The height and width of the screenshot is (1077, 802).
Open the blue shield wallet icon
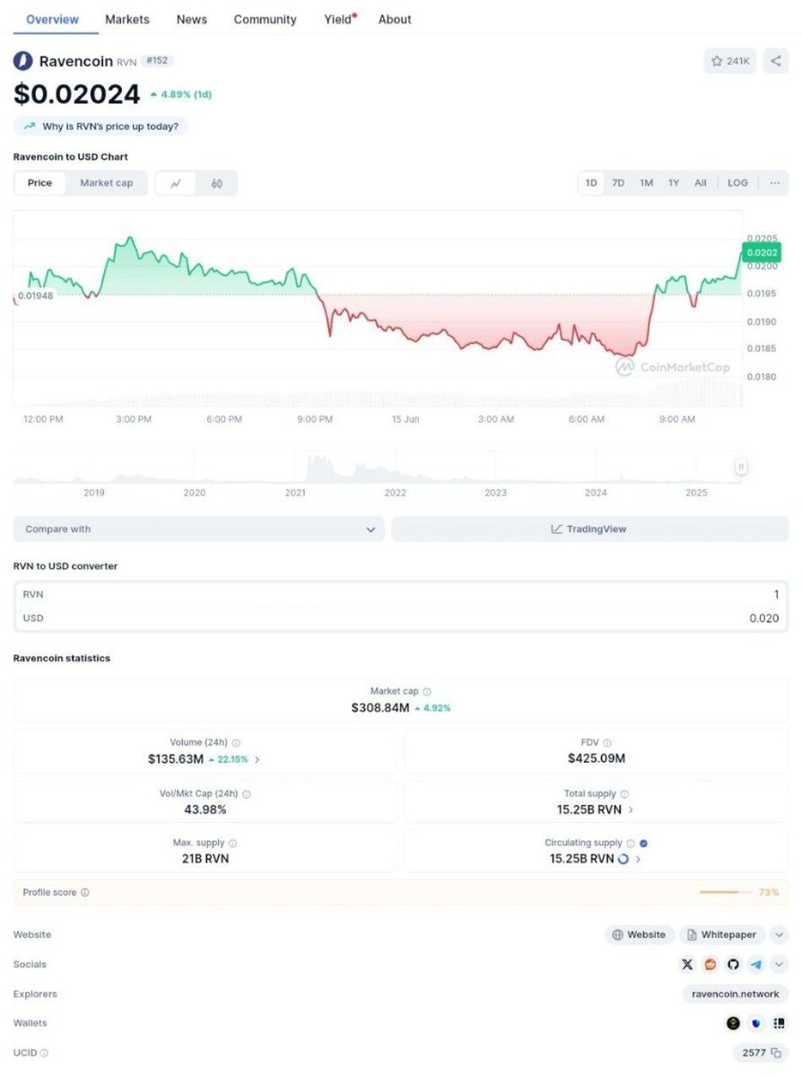click(x=756, y=1023)
